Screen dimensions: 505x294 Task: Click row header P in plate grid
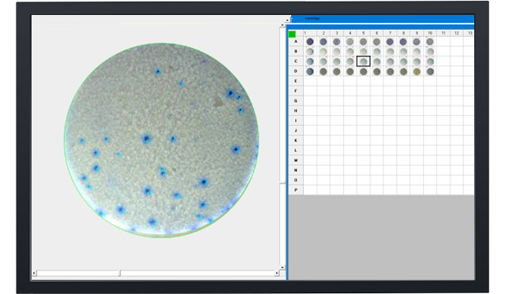[x=296, y=190]
